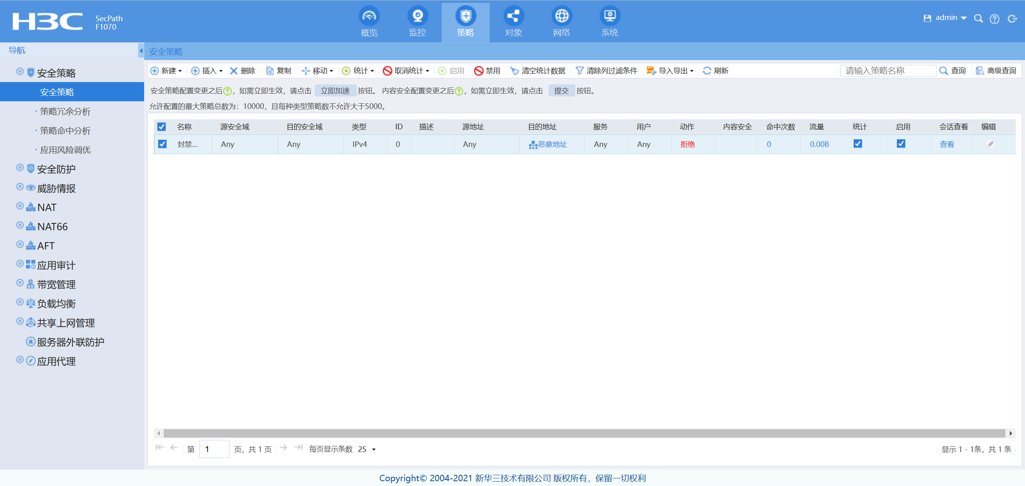Toggle the select-all checkbox in table header
This screenshot has height=486, width=1025.
162,127
